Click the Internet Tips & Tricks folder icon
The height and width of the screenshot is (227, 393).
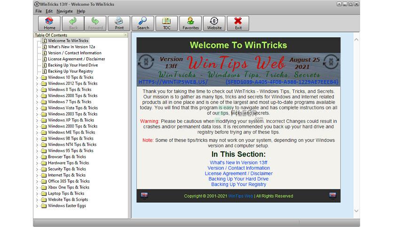[x=44, y=175]
